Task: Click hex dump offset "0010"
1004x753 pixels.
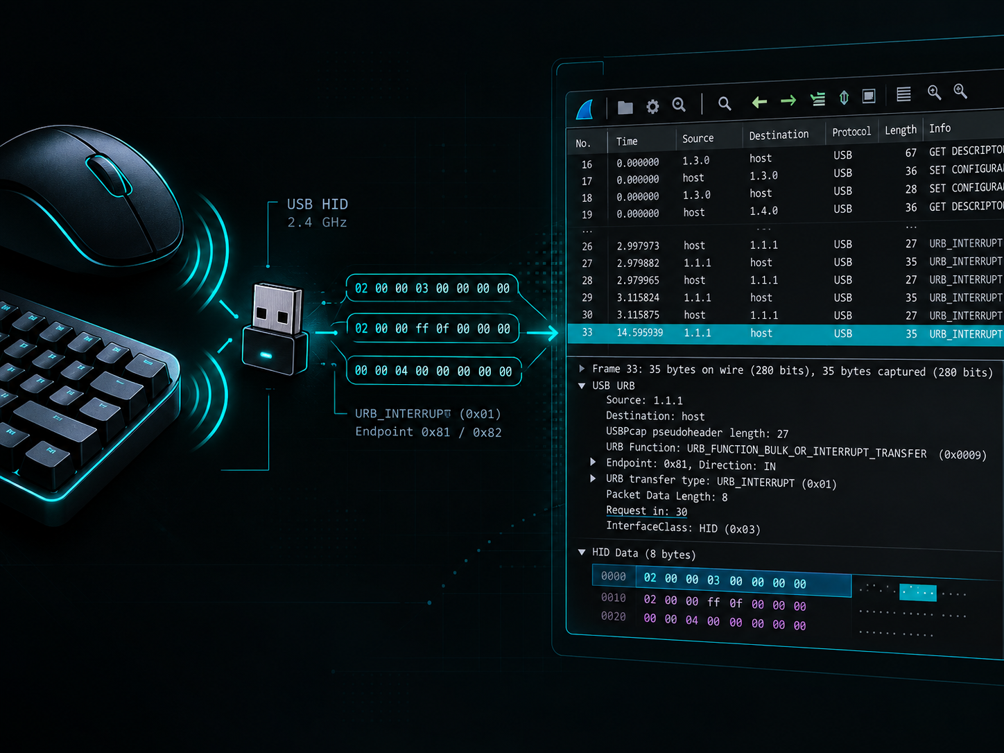Action: point(614,598)
